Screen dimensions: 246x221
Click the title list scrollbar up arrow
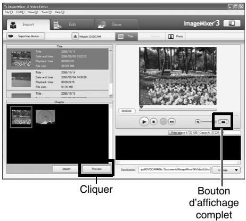tap(111, 51)
